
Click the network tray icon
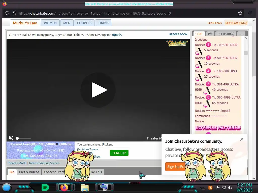coord(224,187)
